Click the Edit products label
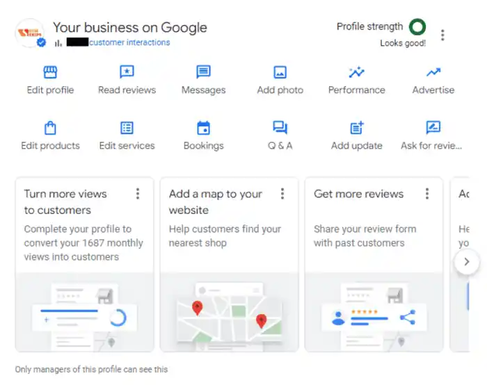 click(x=50, y=146)
